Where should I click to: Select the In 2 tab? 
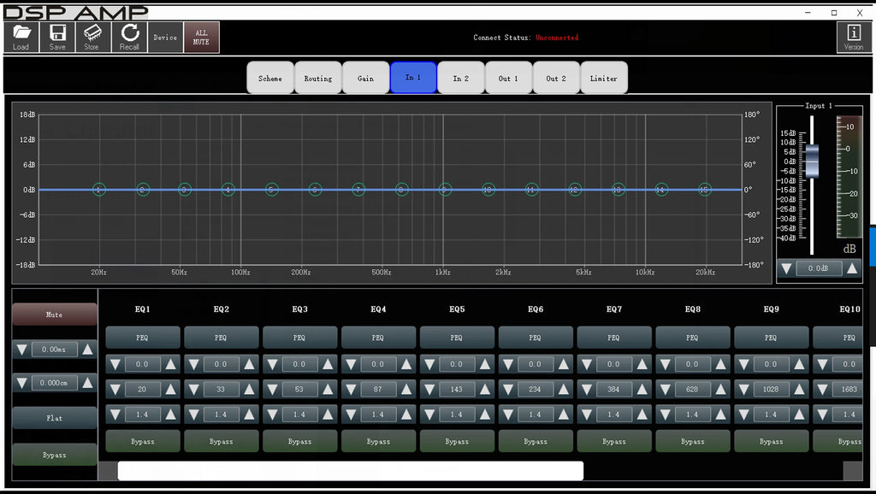(x=461, y=78)
